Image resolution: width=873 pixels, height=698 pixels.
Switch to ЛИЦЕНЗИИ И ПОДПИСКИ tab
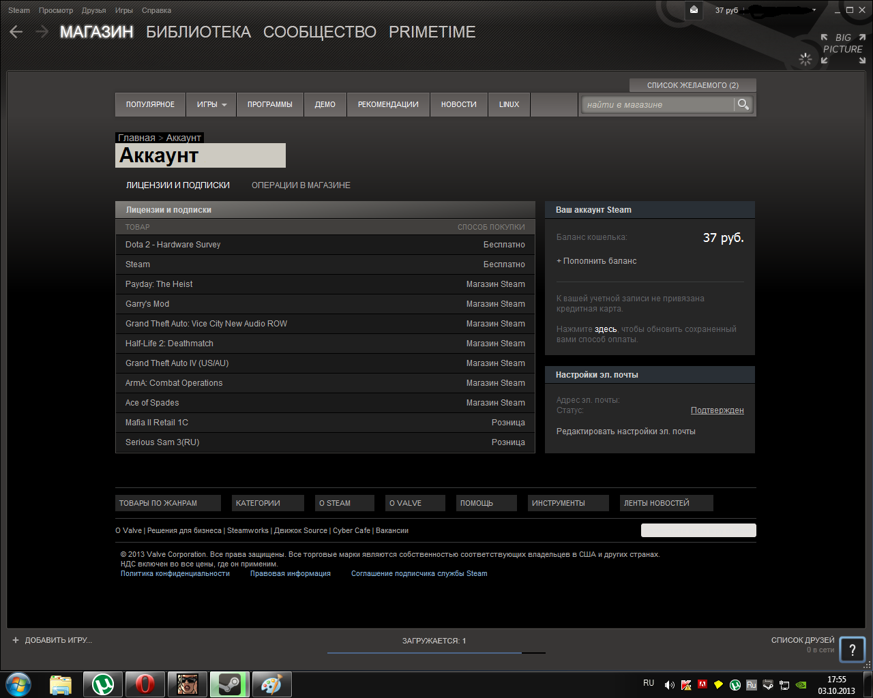[178, 185]
